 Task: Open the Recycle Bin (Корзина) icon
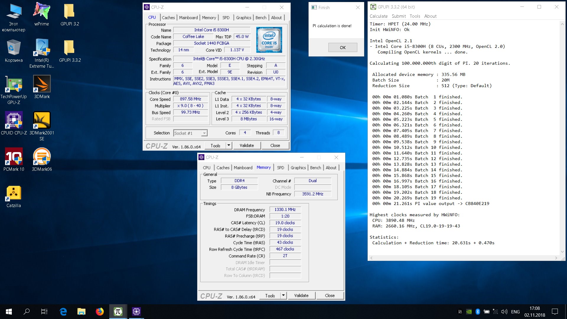click(x=14, y=51)
